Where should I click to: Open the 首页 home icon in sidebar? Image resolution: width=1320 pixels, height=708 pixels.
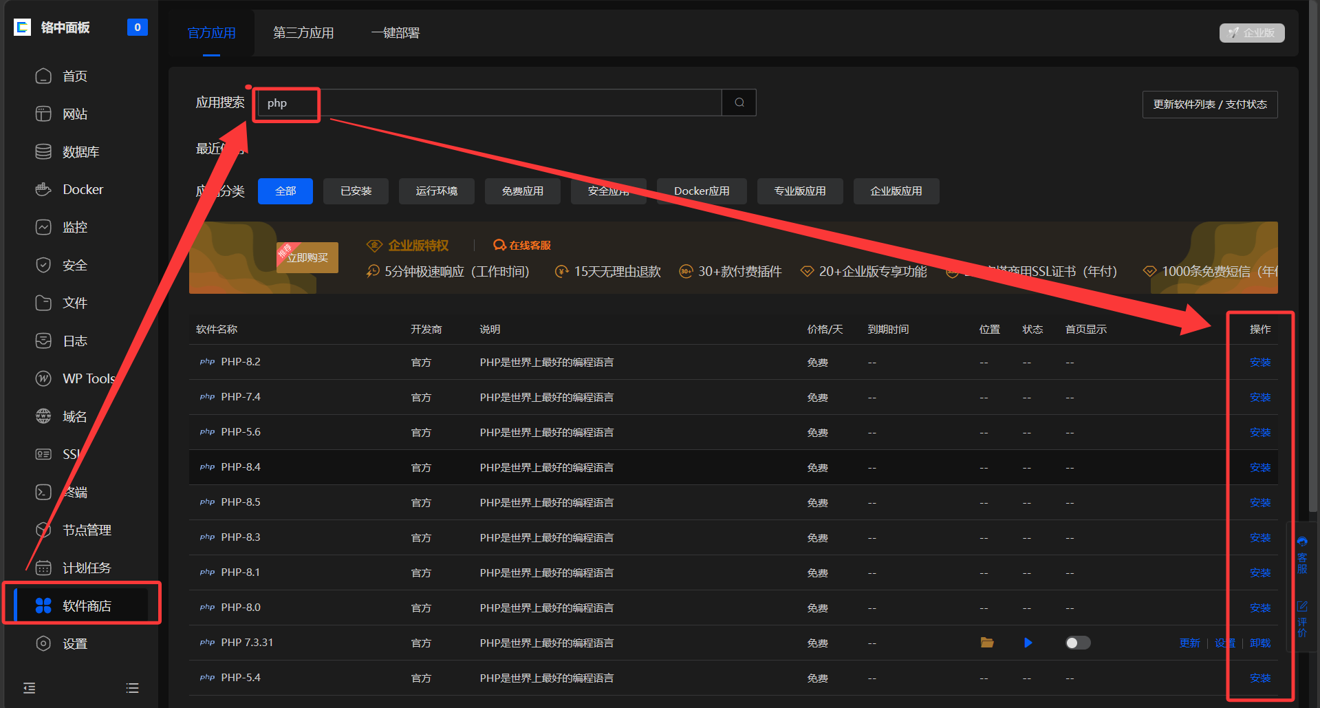(x=43, y=76)
